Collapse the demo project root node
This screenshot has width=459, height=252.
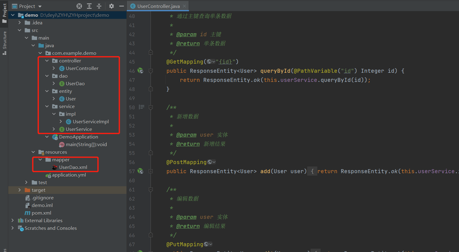click(x=13, y=15)
